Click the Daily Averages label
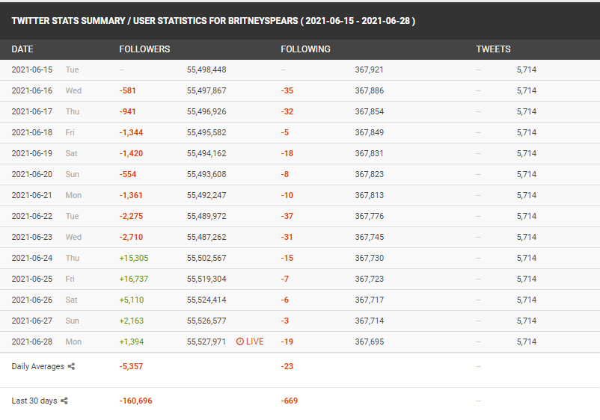Viewport: 600px width, 420px height. click(x=38, y=366)
